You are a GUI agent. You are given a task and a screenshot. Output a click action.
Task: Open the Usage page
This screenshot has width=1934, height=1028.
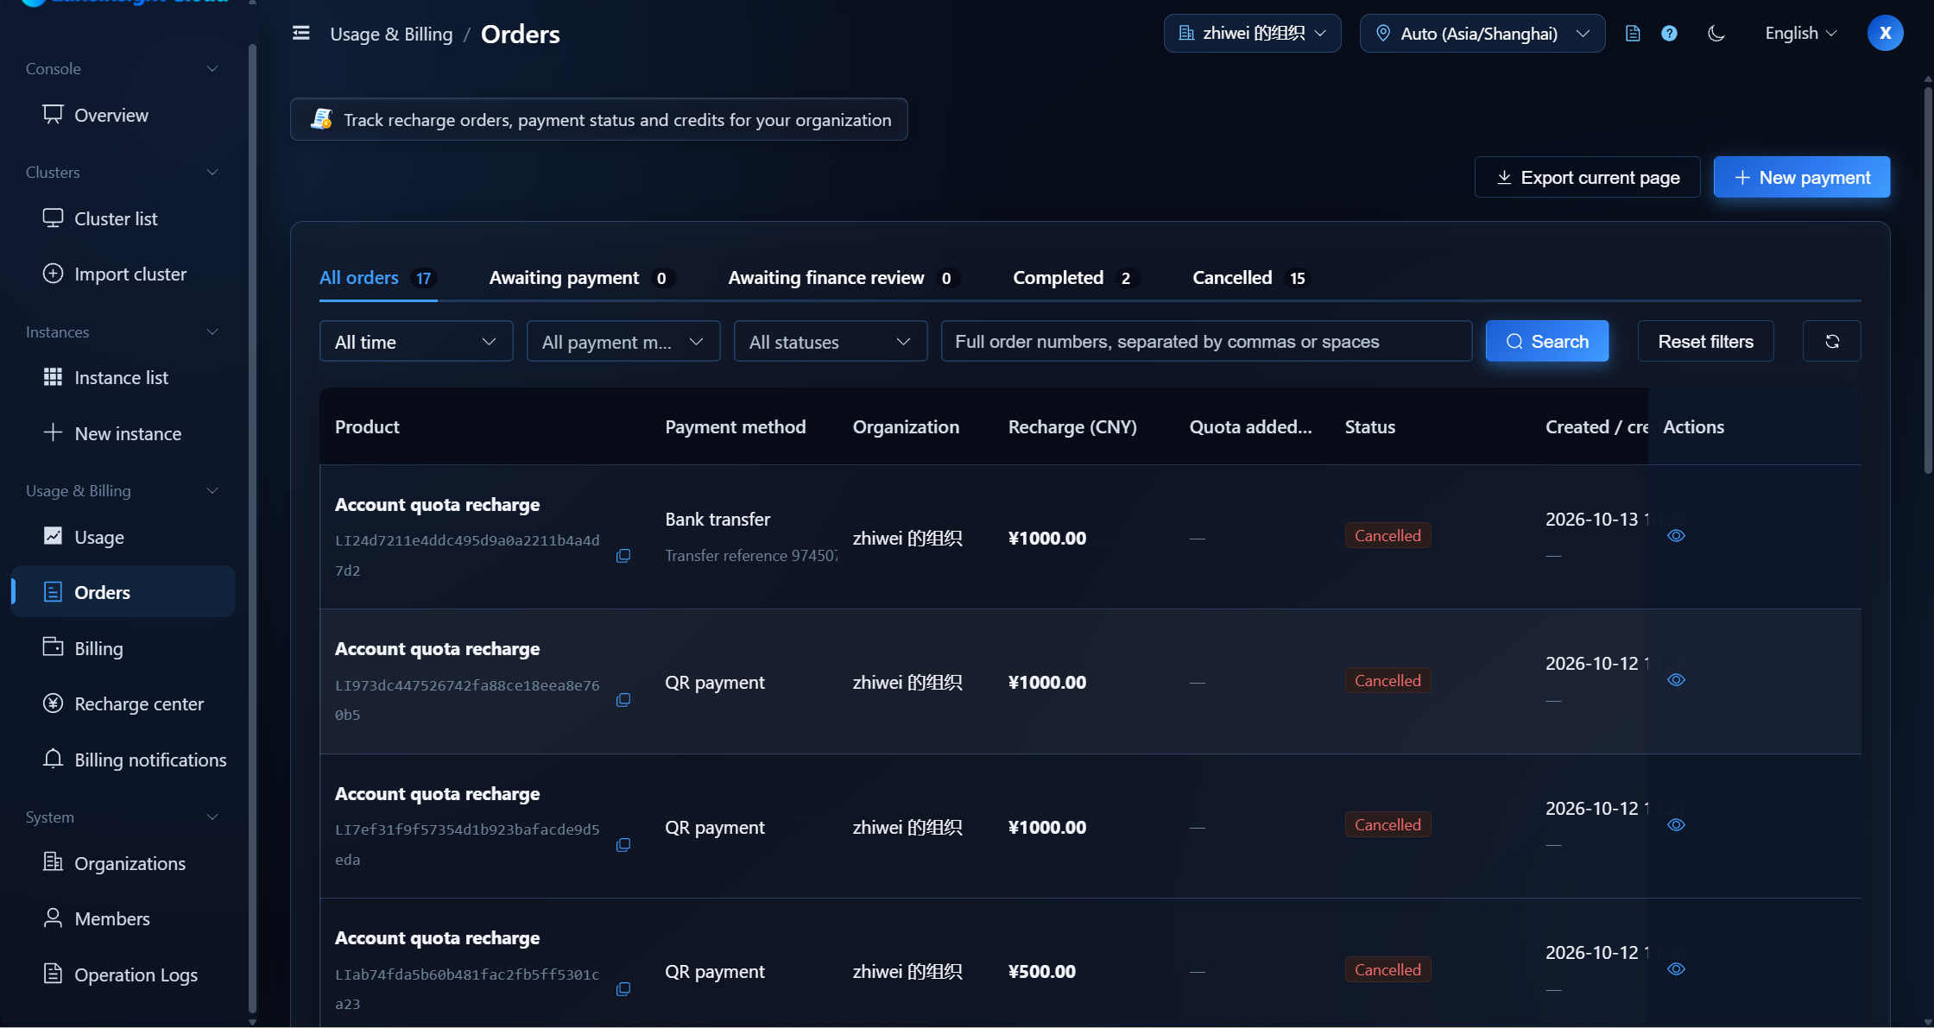click(123, 537)
